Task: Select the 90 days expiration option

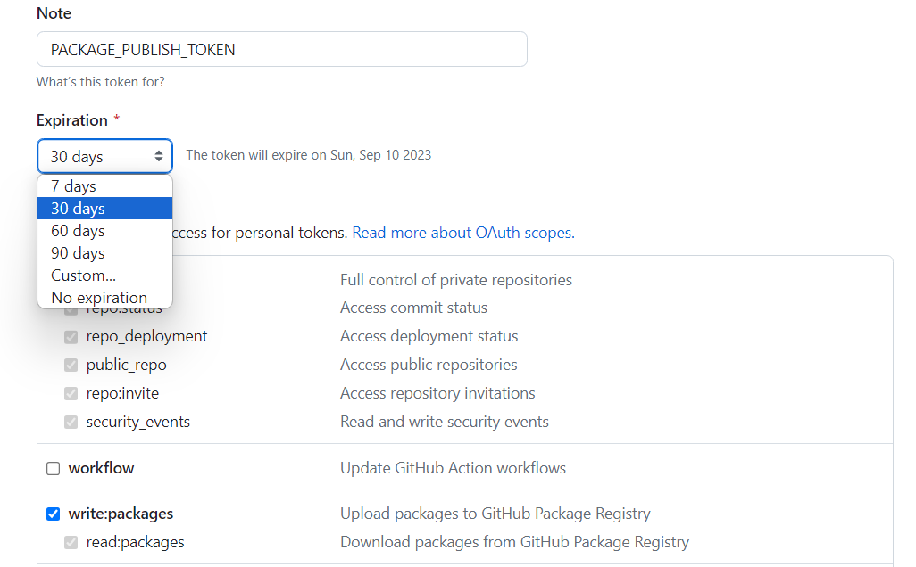Action: coord(78,253)
